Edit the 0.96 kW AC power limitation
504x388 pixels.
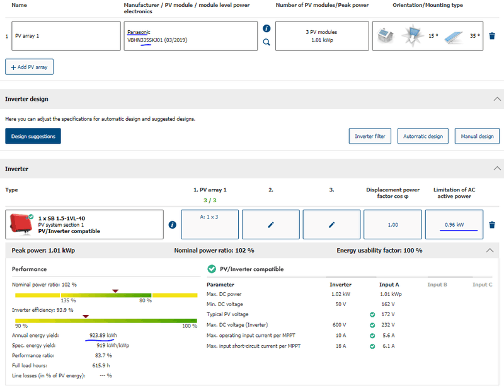454,225
